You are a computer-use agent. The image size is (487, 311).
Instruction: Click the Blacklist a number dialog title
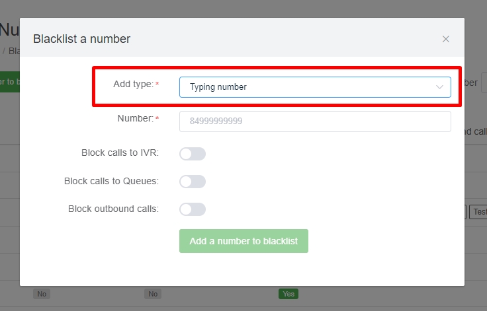pyautogui.click(x=81, y=39)
